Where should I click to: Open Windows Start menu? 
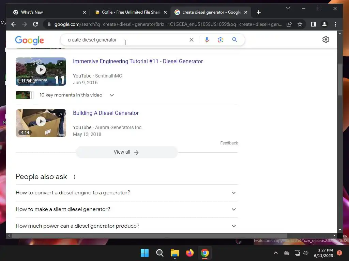point(145,253)
